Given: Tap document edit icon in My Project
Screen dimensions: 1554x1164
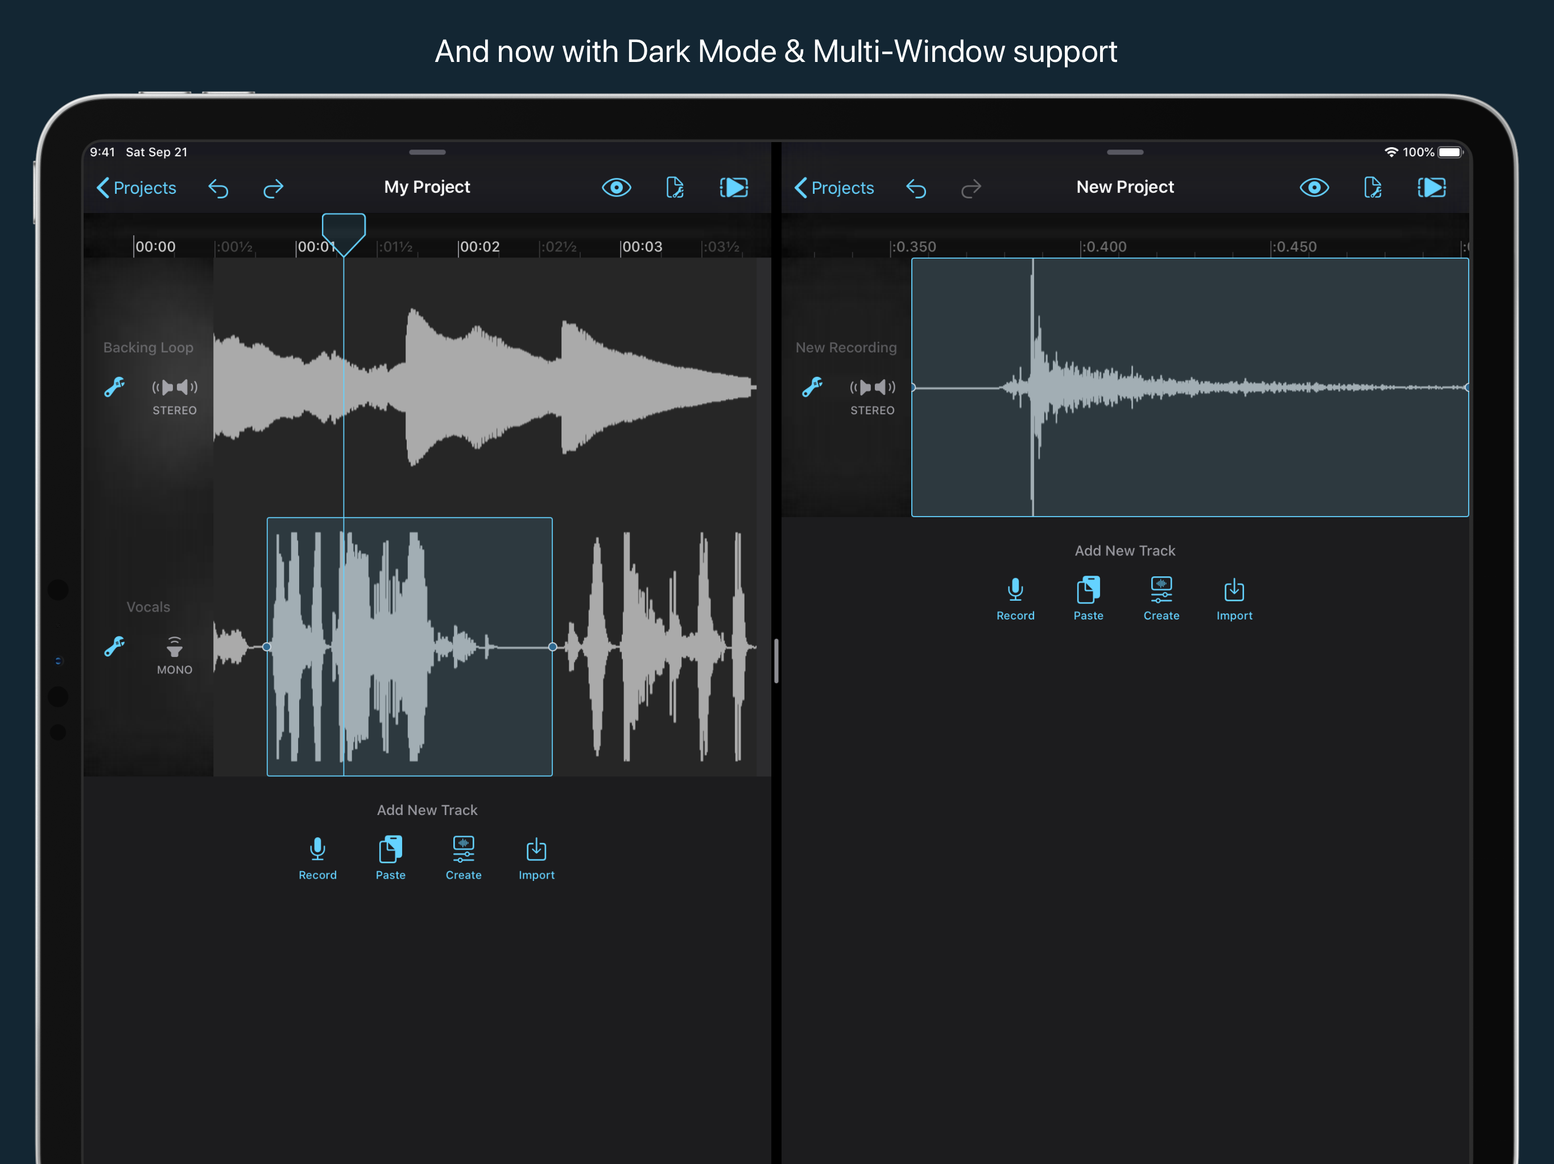Looking at the screenshot, I should (x=675, y=188).
